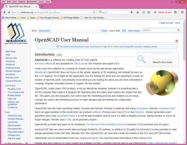Screen dimensions: 187x145
Task: Close the OpenSCAD User Manual tab
Action: click(x=36, y=7)
